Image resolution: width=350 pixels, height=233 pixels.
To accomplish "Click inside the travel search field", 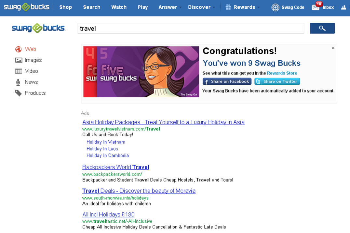I will 190,28.
